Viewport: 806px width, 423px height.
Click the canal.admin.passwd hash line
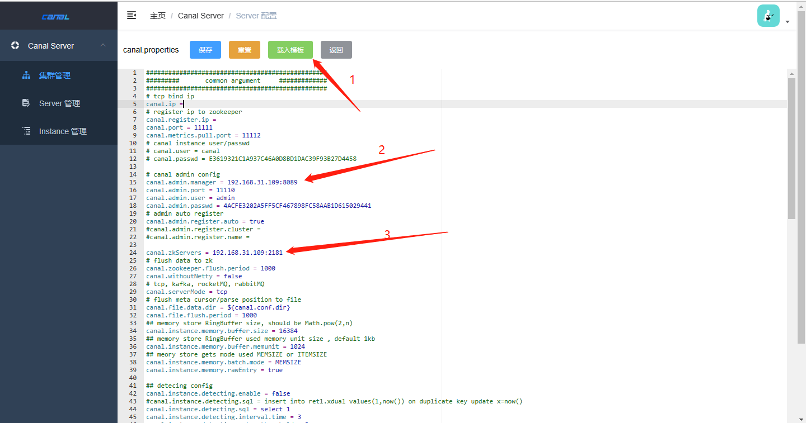tap(259, 206)
